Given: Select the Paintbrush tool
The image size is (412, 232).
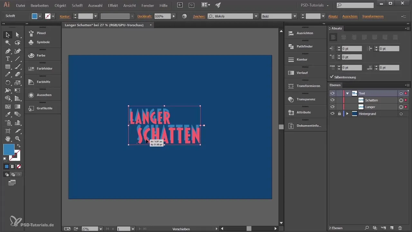Looking at the screenshot, I should coord(18,67).
